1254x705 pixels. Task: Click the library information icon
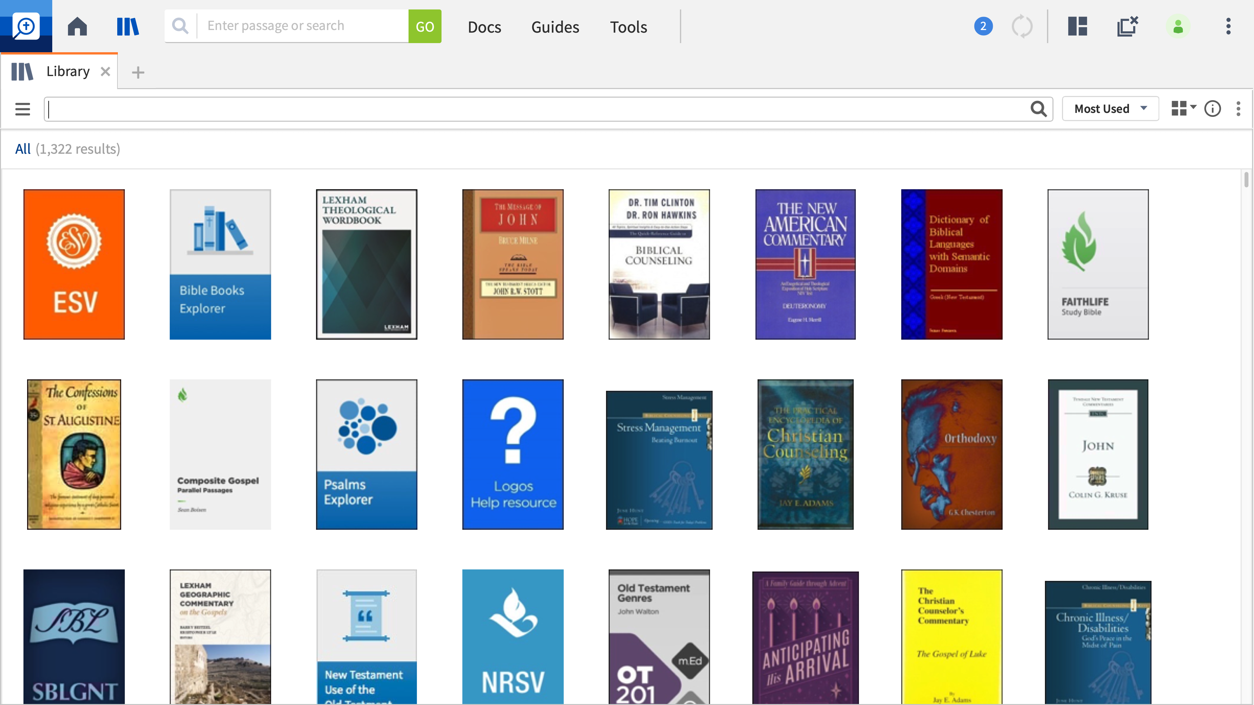point(1212,108)
